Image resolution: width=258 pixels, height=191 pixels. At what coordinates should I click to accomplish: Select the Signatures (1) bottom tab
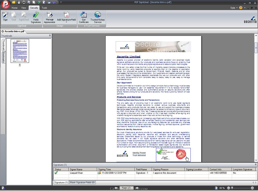[x=61, y=182]
